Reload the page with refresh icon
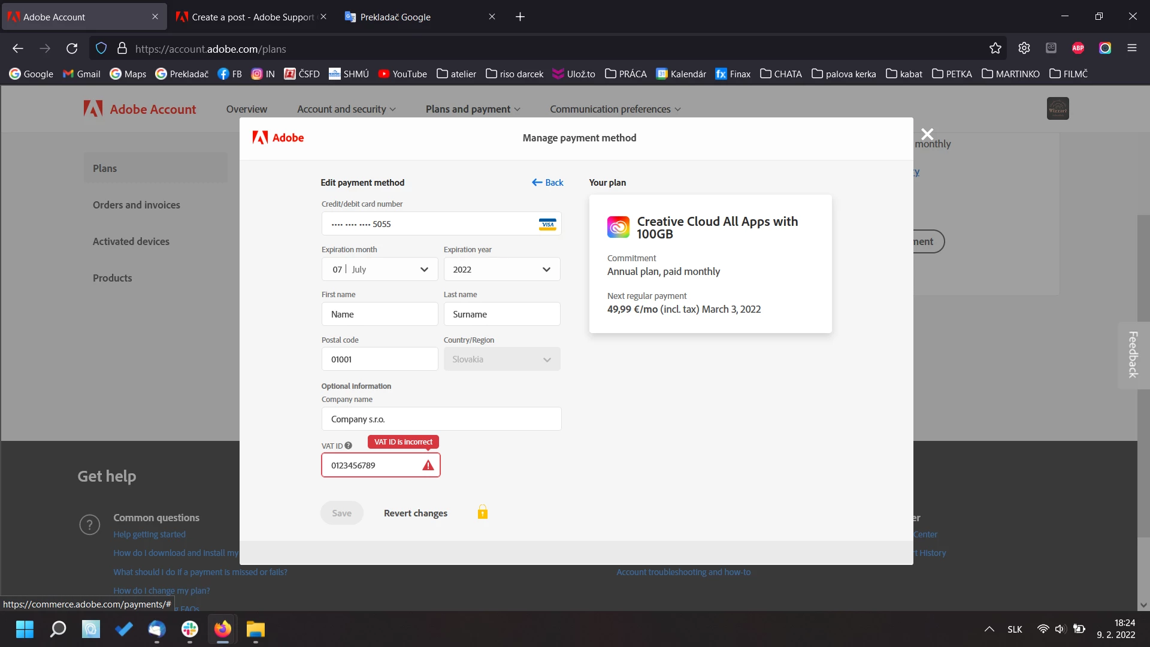The width and height of the screenshot is (1150, 647). click(72, 49)
